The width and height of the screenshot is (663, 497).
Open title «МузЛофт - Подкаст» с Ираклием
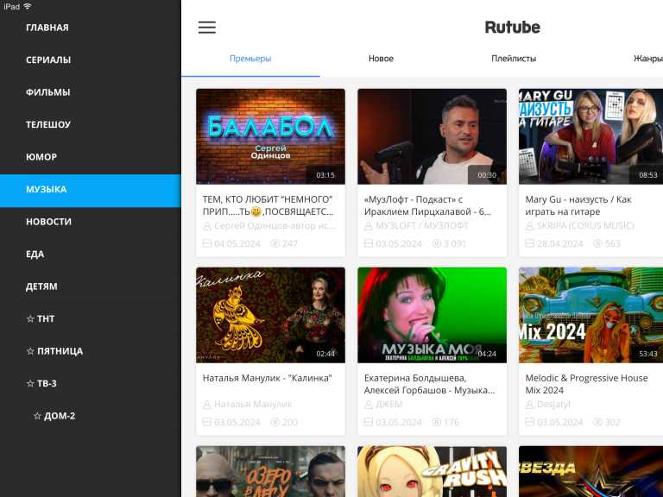tap(427, 205)
